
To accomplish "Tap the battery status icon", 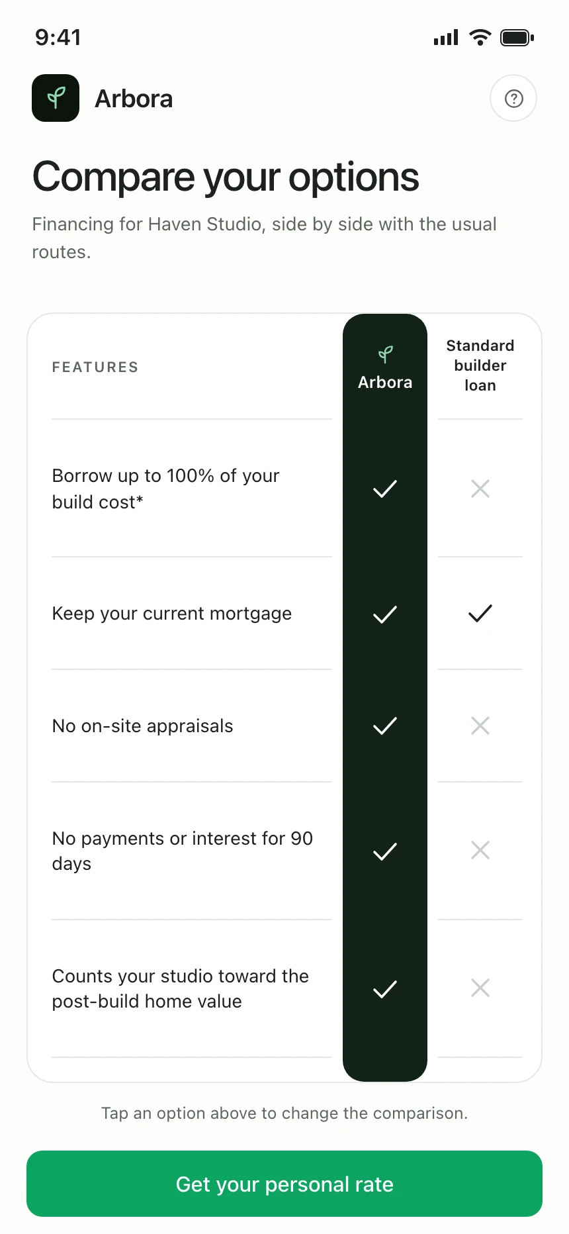I will pyautogui.click(x=517, y=38).
